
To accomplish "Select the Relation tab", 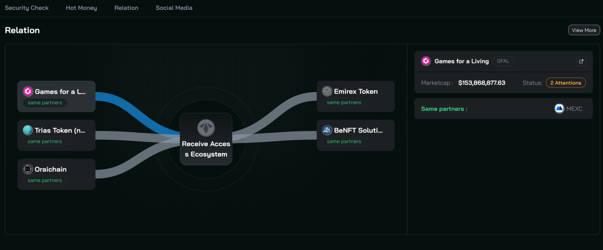I will point(126,8).
